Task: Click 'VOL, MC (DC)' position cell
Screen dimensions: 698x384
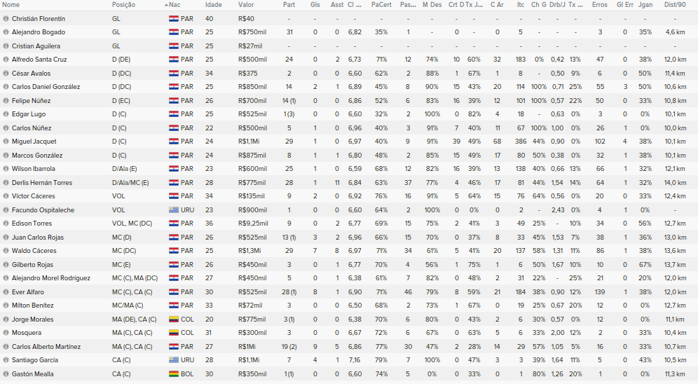Action: click(132, 224)
